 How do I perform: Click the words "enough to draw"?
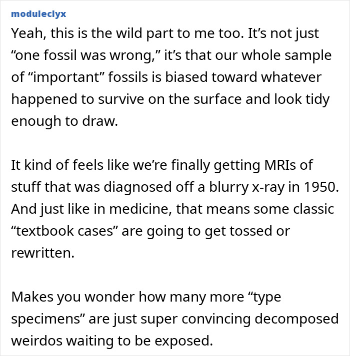(x=64, y=121)
